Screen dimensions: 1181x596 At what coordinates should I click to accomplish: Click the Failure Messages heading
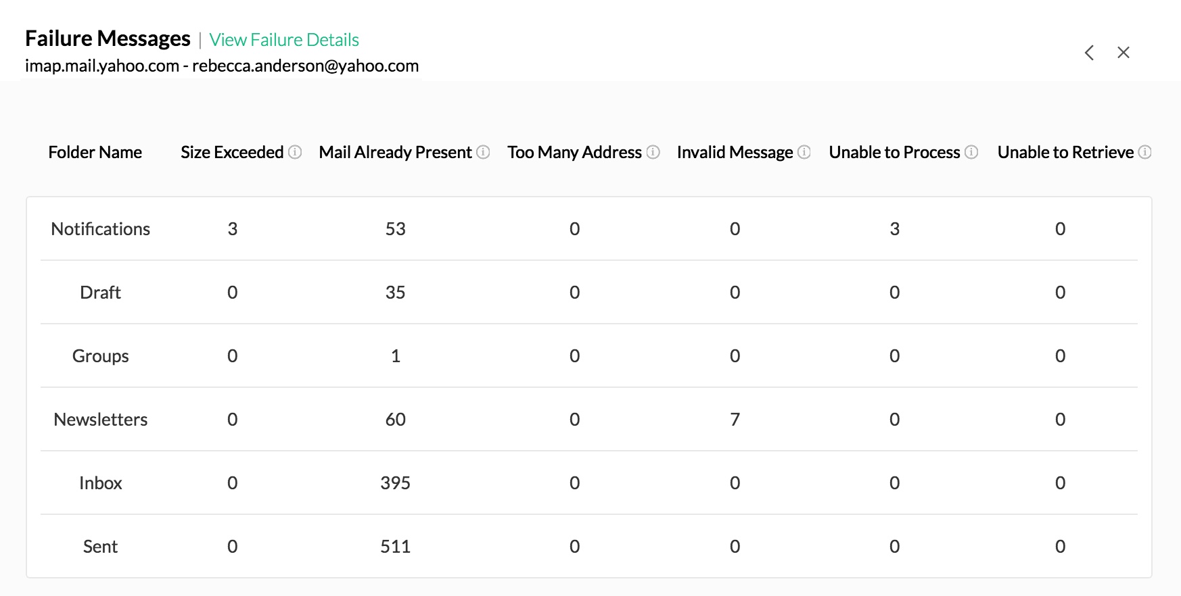[x=108, y=39]
